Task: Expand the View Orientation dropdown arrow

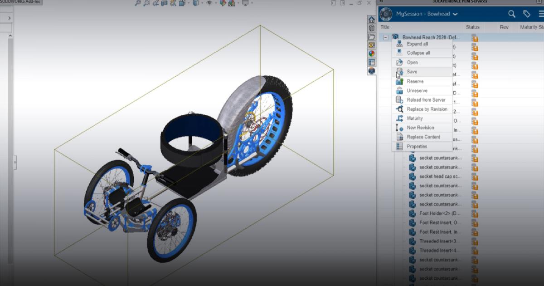Action: [189, 3]
